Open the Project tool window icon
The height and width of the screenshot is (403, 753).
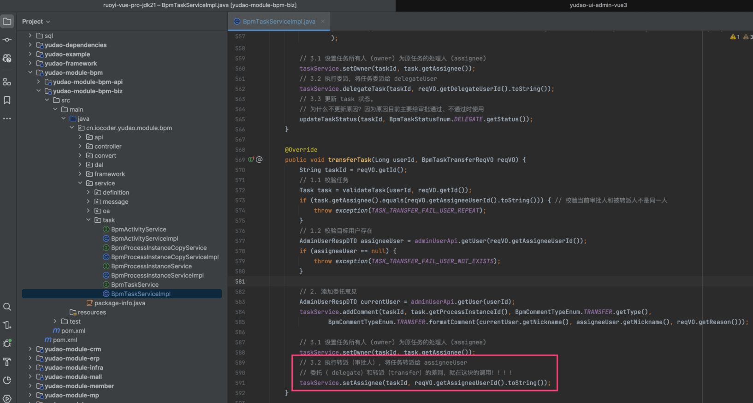(7, 21)
